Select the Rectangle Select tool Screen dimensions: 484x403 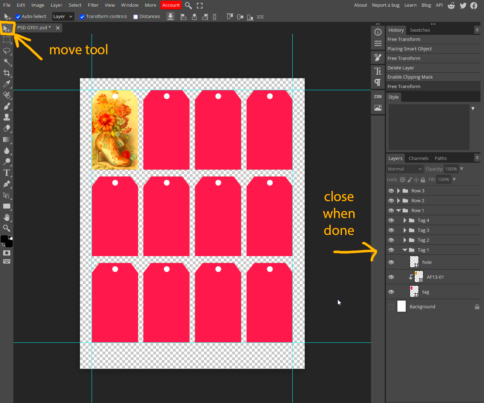[7, 39]
